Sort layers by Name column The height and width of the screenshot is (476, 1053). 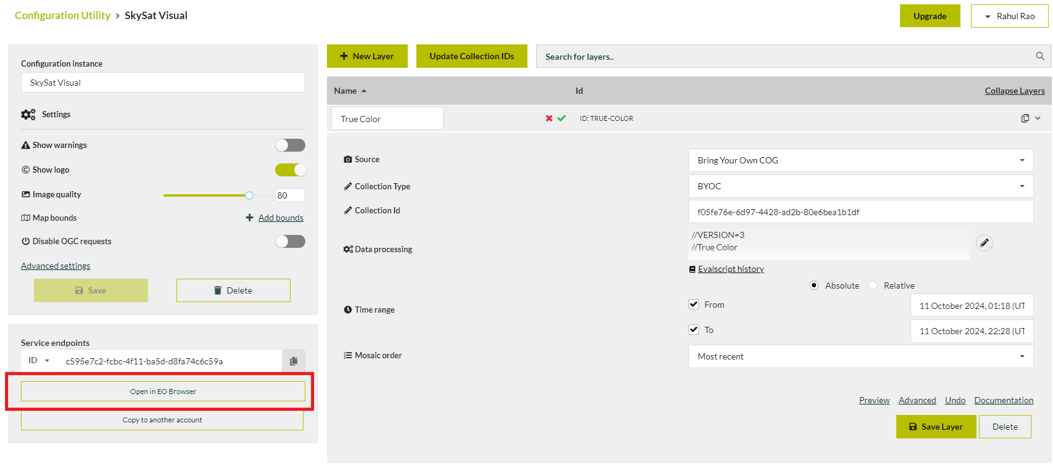350,91
